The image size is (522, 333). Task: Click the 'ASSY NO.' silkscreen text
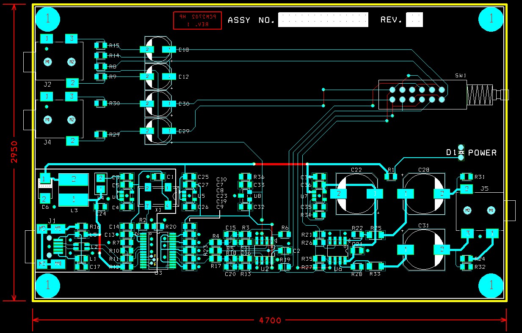point(251,20)
